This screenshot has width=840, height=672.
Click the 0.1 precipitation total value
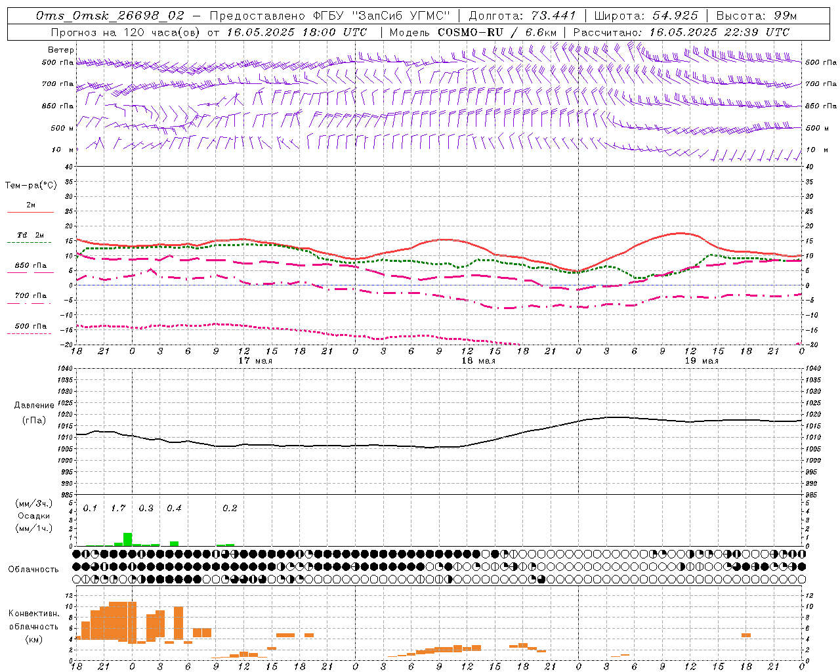(90, 509)
